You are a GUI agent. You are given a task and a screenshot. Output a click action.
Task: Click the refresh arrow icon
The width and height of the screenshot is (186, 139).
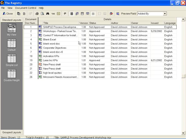(x=65, y=14)
